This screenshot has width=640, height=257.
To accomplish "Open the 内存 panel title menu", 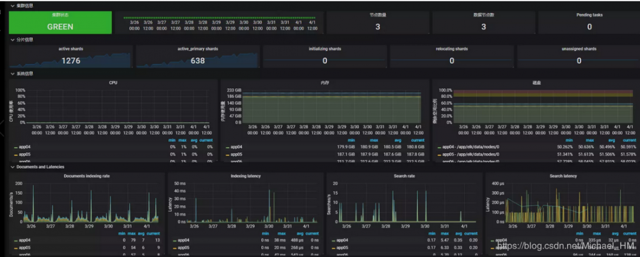I will tap(324, 82).
